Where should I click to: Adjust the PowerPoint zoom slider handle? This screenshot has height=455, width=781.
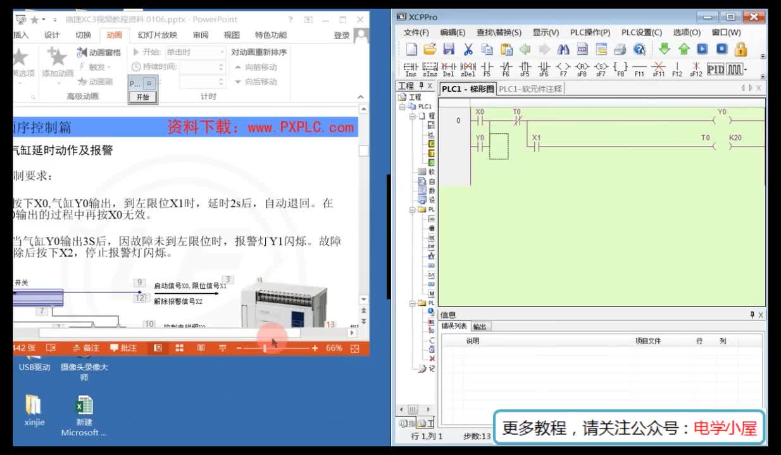(265, 348)
